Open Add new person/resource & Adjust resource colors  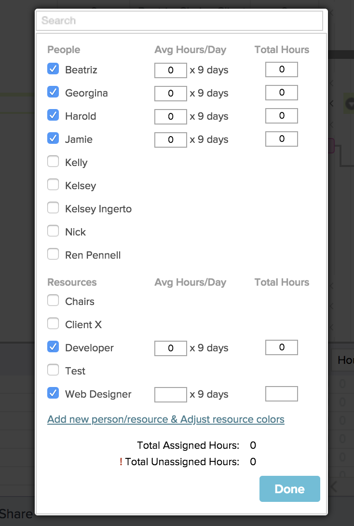[x=165, y=419]
